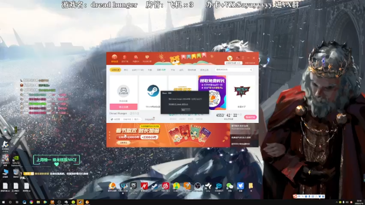Open the blue G logo desktop shortcut
Screen dimensions: 365x205
coord(219,188)
